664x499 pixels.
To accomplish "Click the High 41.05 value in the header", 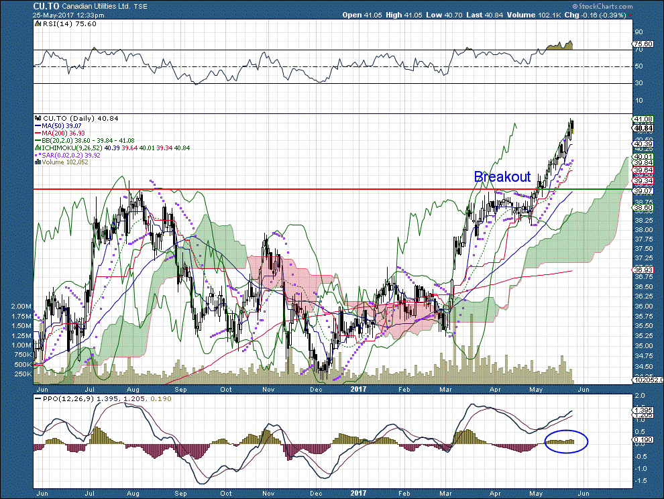I will pos(404,15).
